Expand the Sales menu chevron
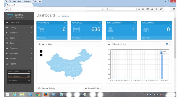181x97 pixels. [31, 43]
